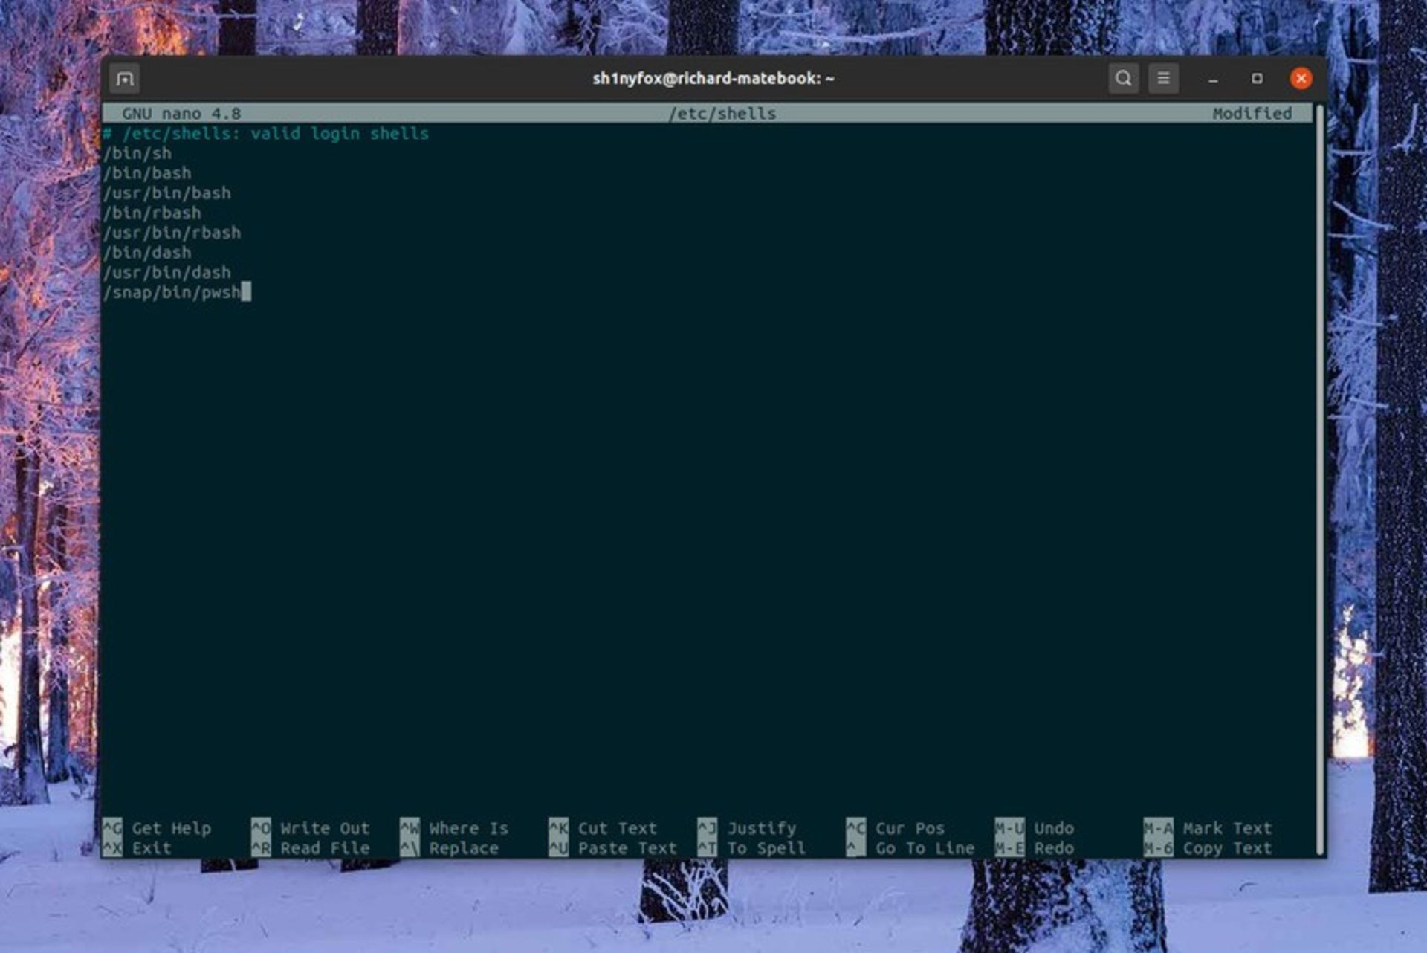Screen dimensions: 1427x953
Task: Click the terminal application icon in titlebar
Action: [x=124, y=77]
